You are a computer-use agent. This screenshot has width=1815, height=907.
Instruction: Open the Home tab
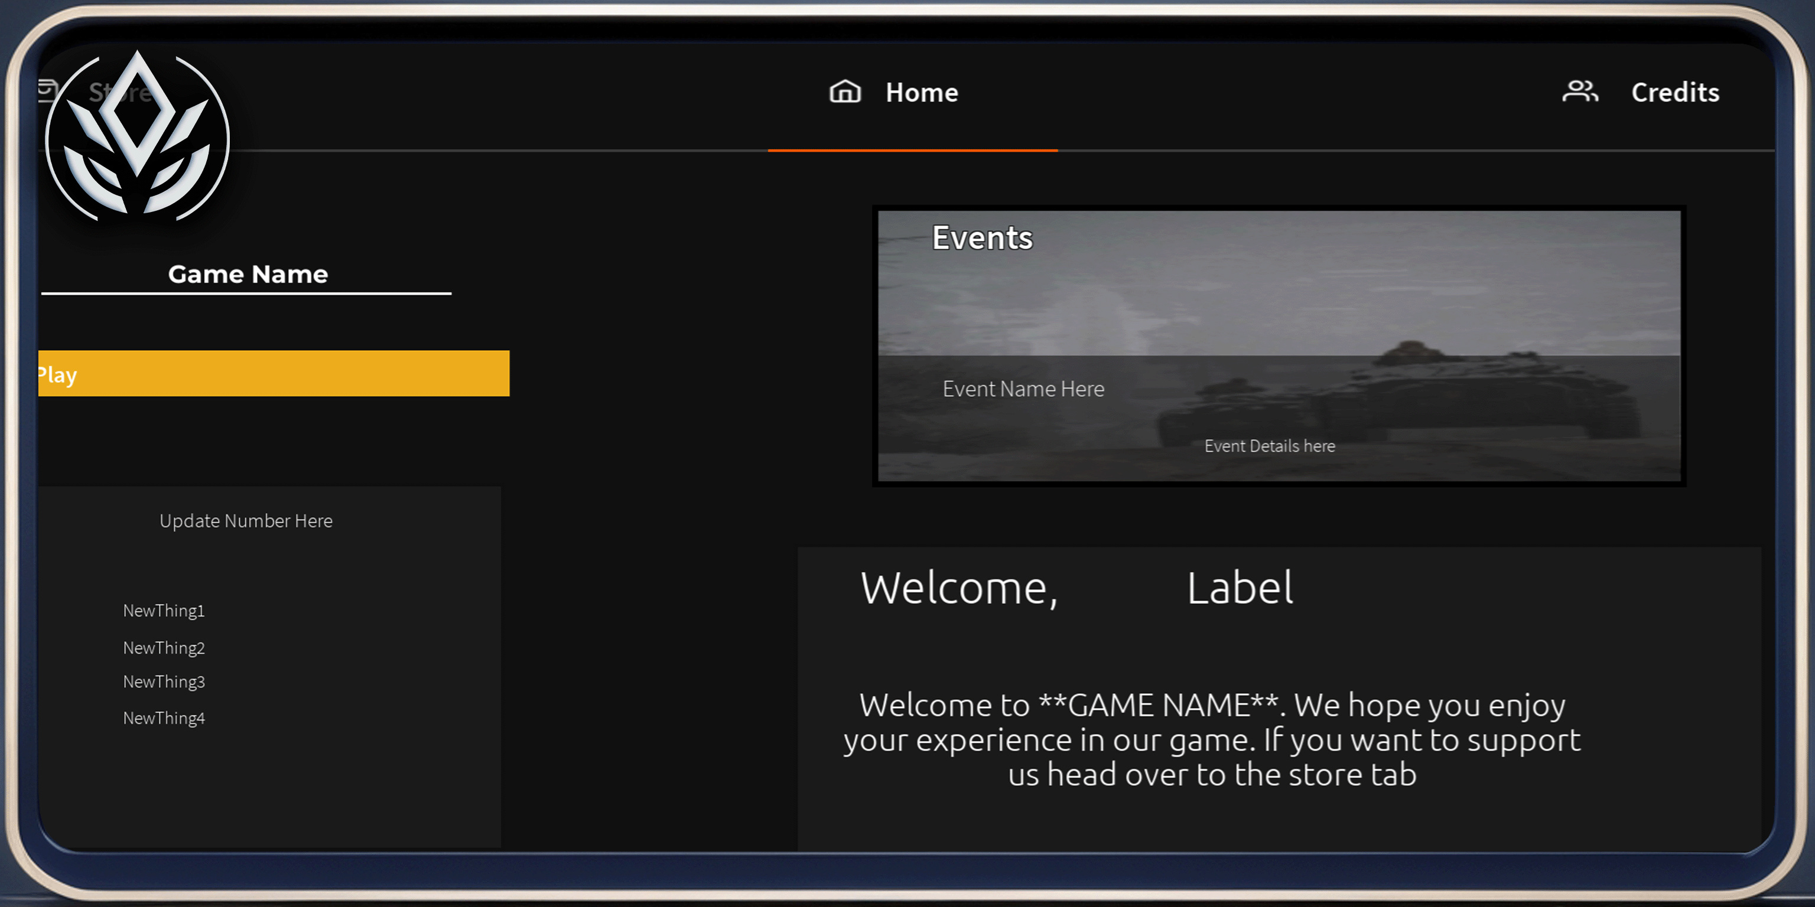921,93
